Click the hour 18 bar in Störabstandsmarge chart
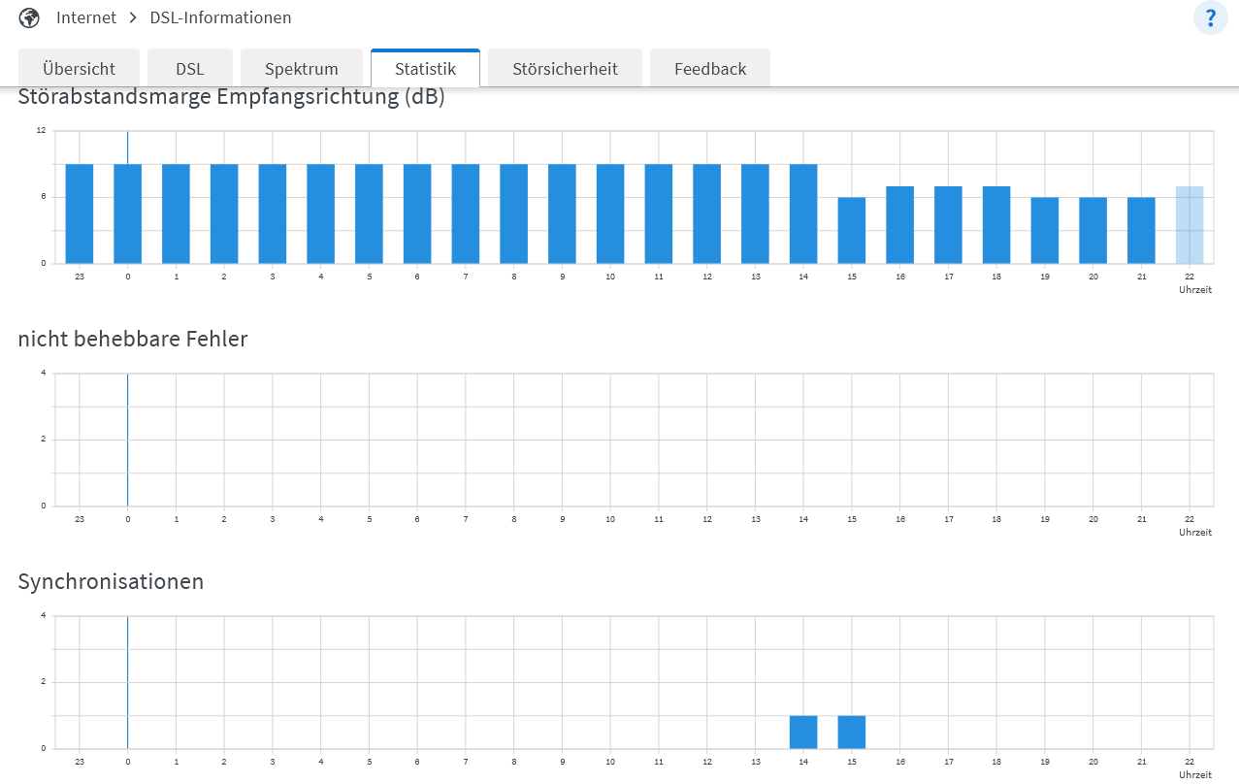This screenshot has width=1239, height=784. 996,224
